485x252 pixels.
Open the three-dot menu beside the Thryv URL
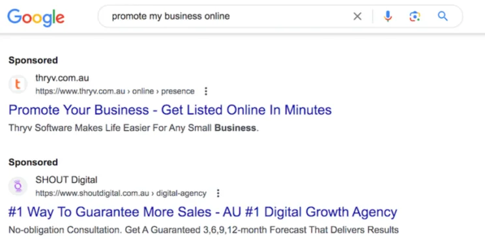[x=206, y=91]
